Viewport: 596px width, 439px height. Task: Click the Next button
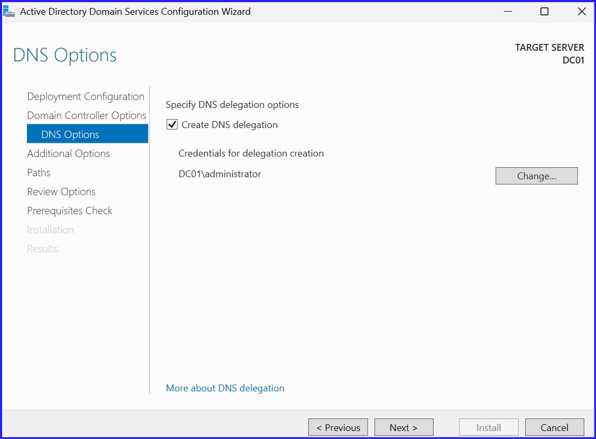[404, 427]
